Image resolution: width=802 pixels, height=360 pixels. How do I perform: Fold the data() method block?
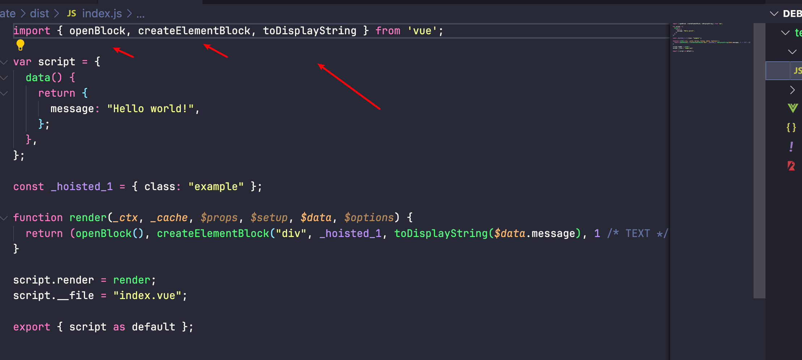[x=4, y=78]
